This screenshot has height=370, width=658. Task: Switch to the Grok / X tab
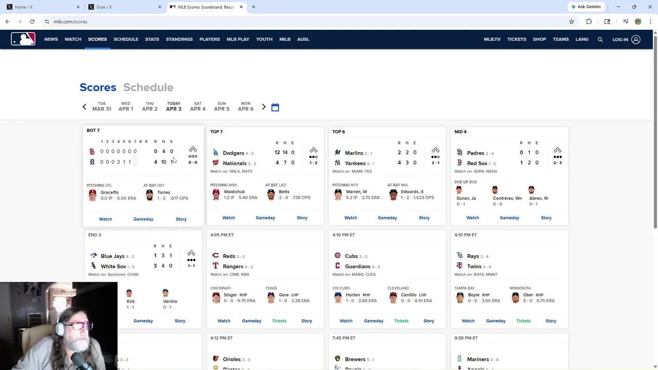tap(122, 7)
